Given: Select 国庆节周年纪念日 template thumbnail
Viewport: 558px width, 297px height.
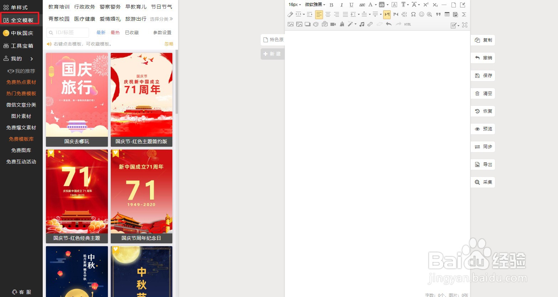Looking at the screenshot, I should click(141, 196).
